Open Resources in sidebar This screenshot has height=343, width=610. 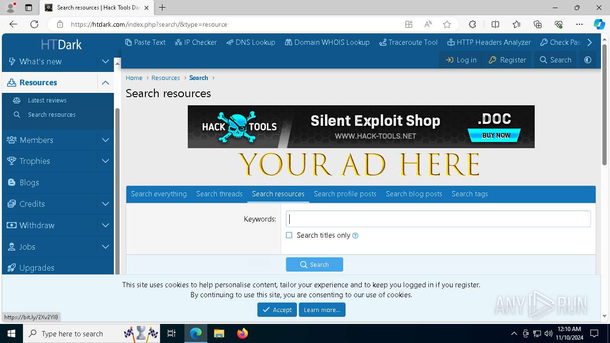tap(38, 82)
